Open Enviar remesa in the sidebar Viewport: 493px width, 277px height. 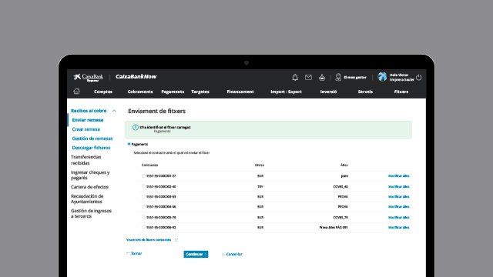(x=88, y=120)
